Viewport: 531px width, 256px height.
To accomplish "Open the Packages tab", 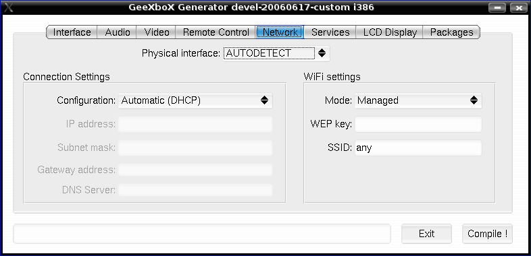I will [452, 32].
